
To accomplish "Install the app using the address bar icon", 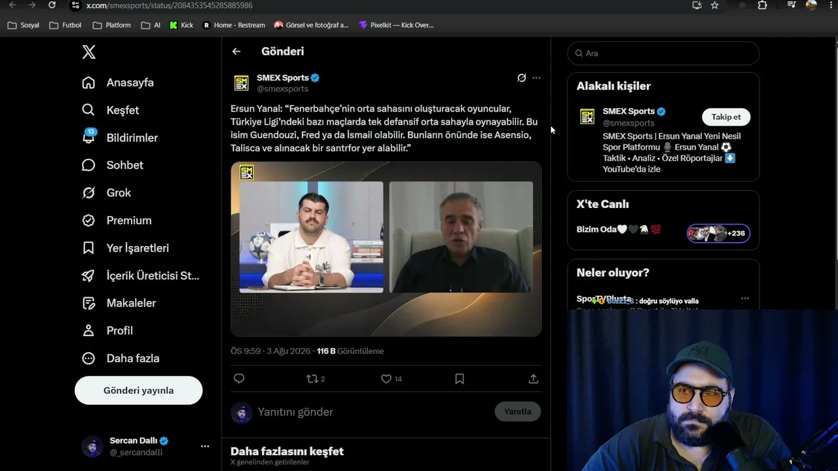I will 697,5.
